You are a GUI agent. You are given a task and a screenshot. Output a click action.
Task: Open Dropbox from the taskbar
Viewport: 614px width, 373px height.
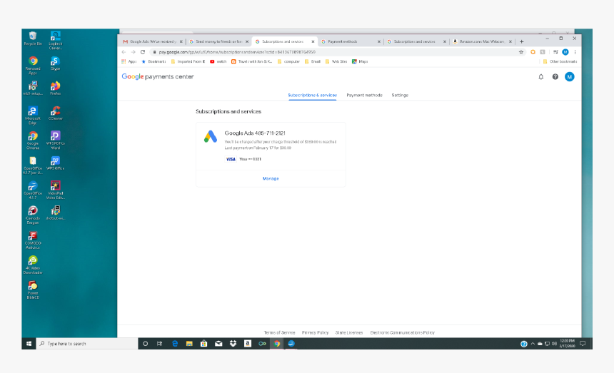coord(233,344)
